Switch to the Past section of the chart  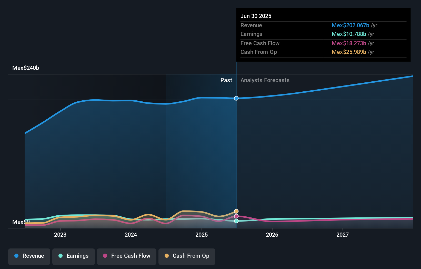pos(226,80)
